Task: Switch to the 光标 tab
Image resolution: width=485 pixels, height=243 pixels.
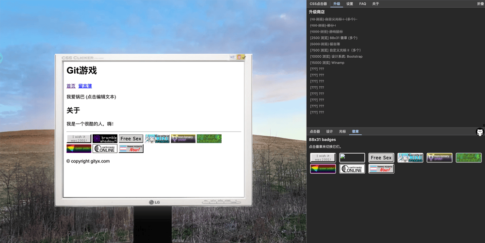Action: pyautogui.click(x=342, y=131)
